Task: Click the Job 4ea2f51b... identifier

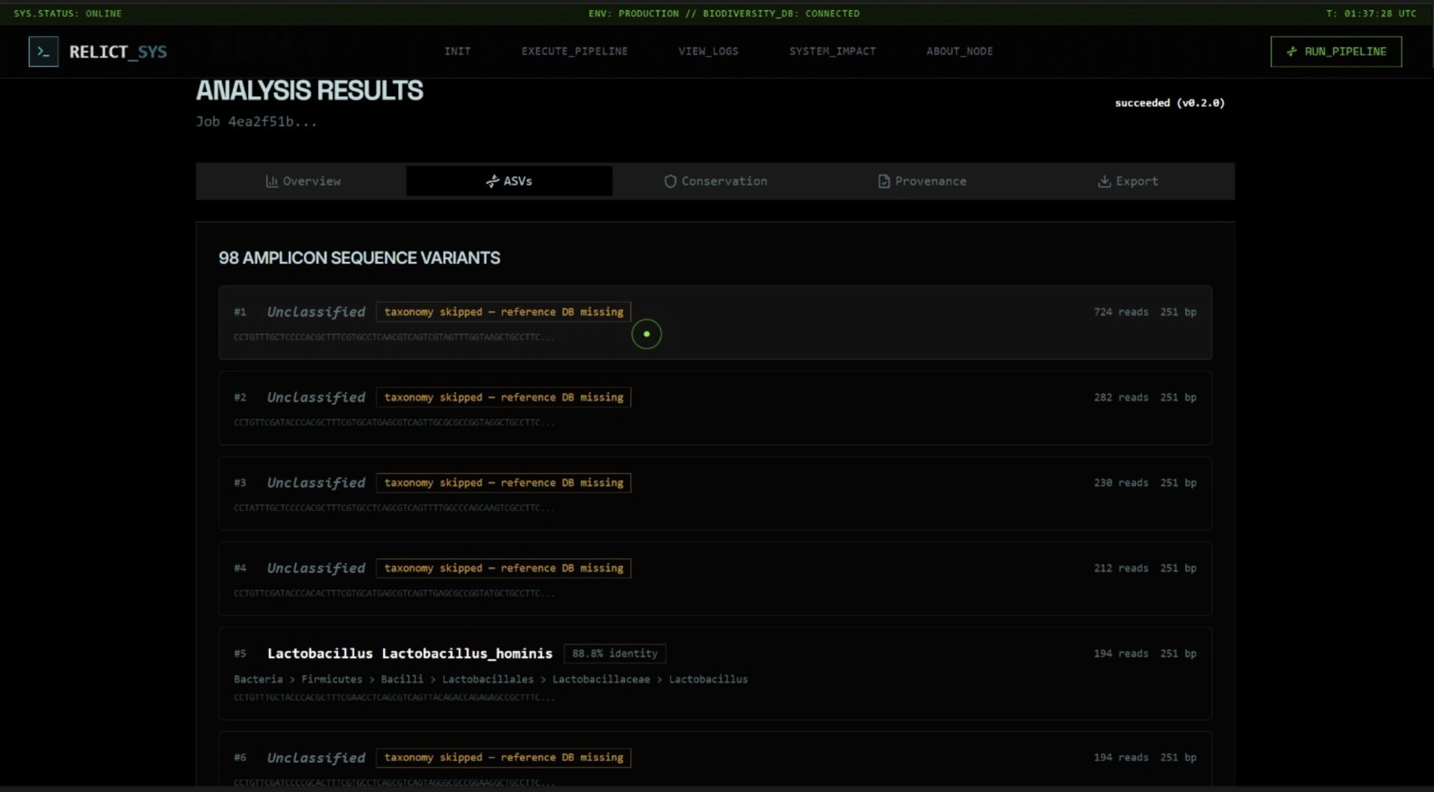Action: click(256, 122)
